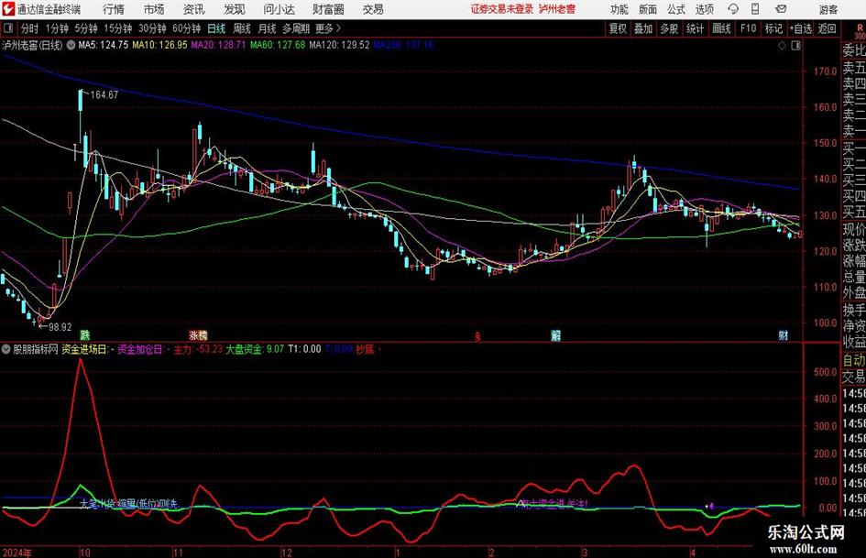
Task: Click the 解 event marker below chart
Action: (556, 334)
